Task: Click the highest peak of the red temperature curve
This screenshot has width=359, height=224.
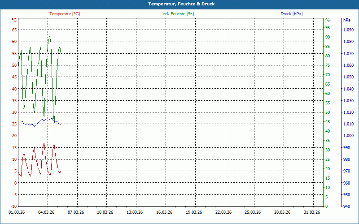Action: (x=44, y=143)
